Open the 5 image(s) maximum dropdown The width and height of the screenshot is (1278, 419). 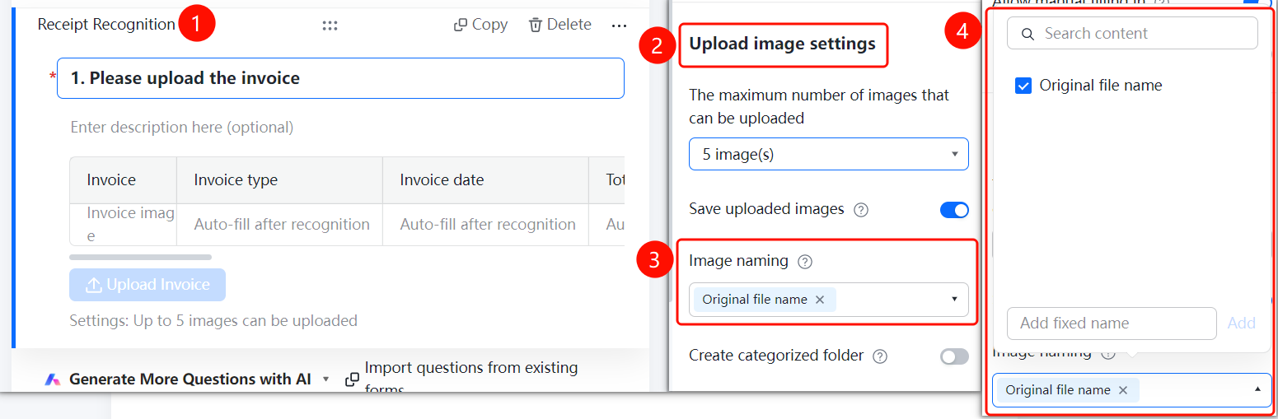point(829,154)
